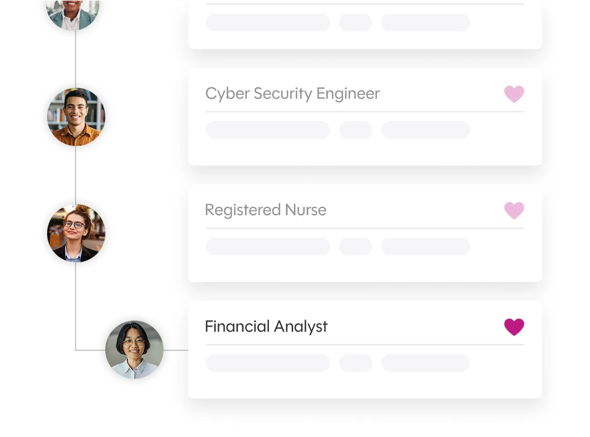The width and height of the screenshot is (590, 437).
Task: Select the avatar beside Financial Analyst card
Action: 134,349
